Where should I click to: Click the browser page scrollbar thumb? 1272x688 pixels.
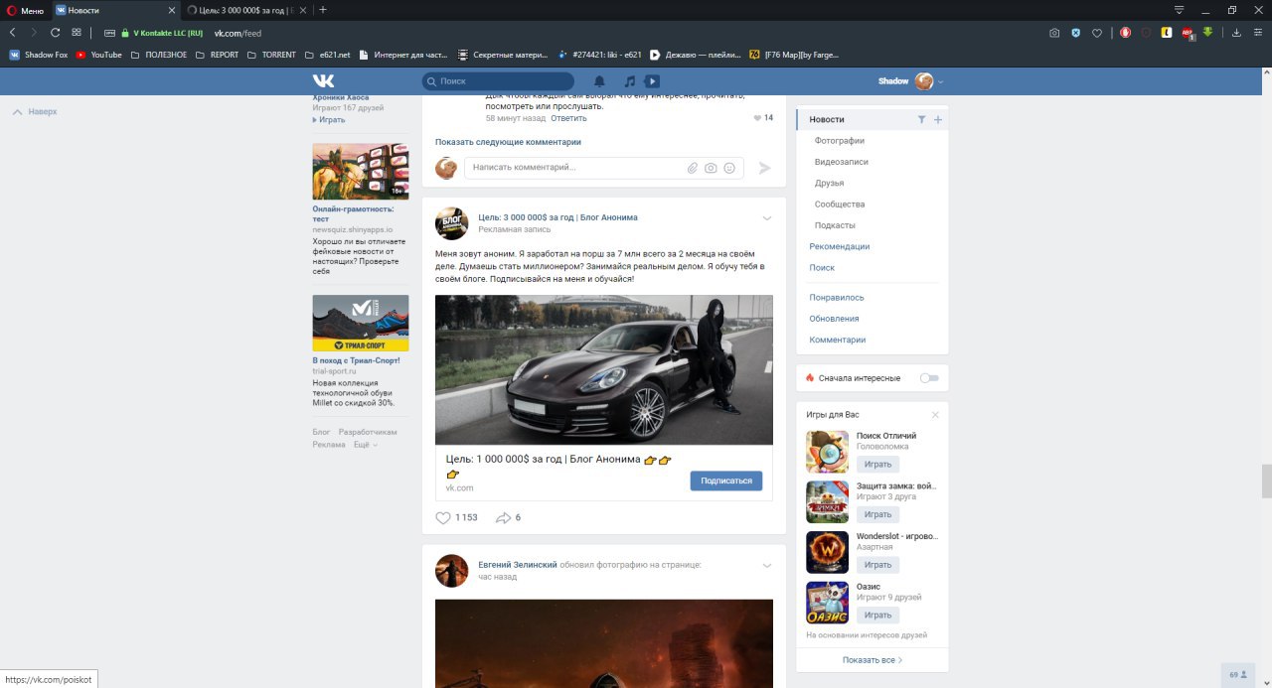(1266, 481)
